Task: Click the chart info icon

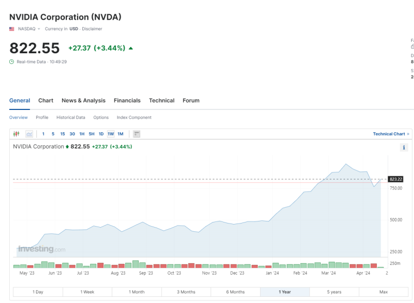Action: pos(404,148)
